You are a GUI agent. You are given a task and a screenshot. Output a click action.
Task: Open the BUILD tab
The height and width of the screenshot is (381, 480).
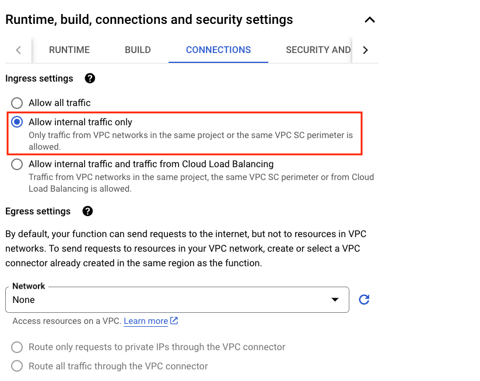coord(138,50)
